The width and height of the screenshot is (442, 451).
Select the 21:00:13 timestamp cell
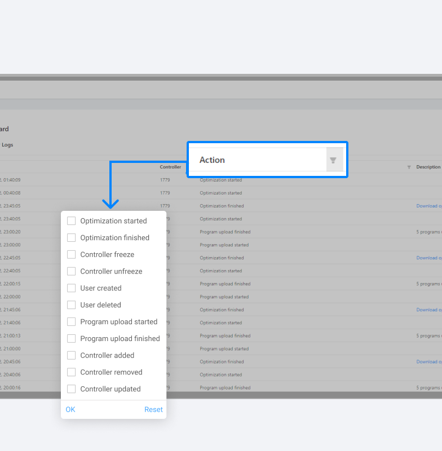pos(10,335)
